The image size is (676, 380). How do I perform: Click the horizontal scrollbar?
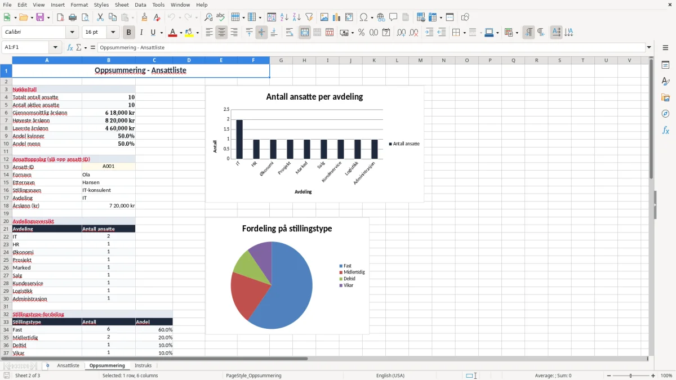point(155,359)
